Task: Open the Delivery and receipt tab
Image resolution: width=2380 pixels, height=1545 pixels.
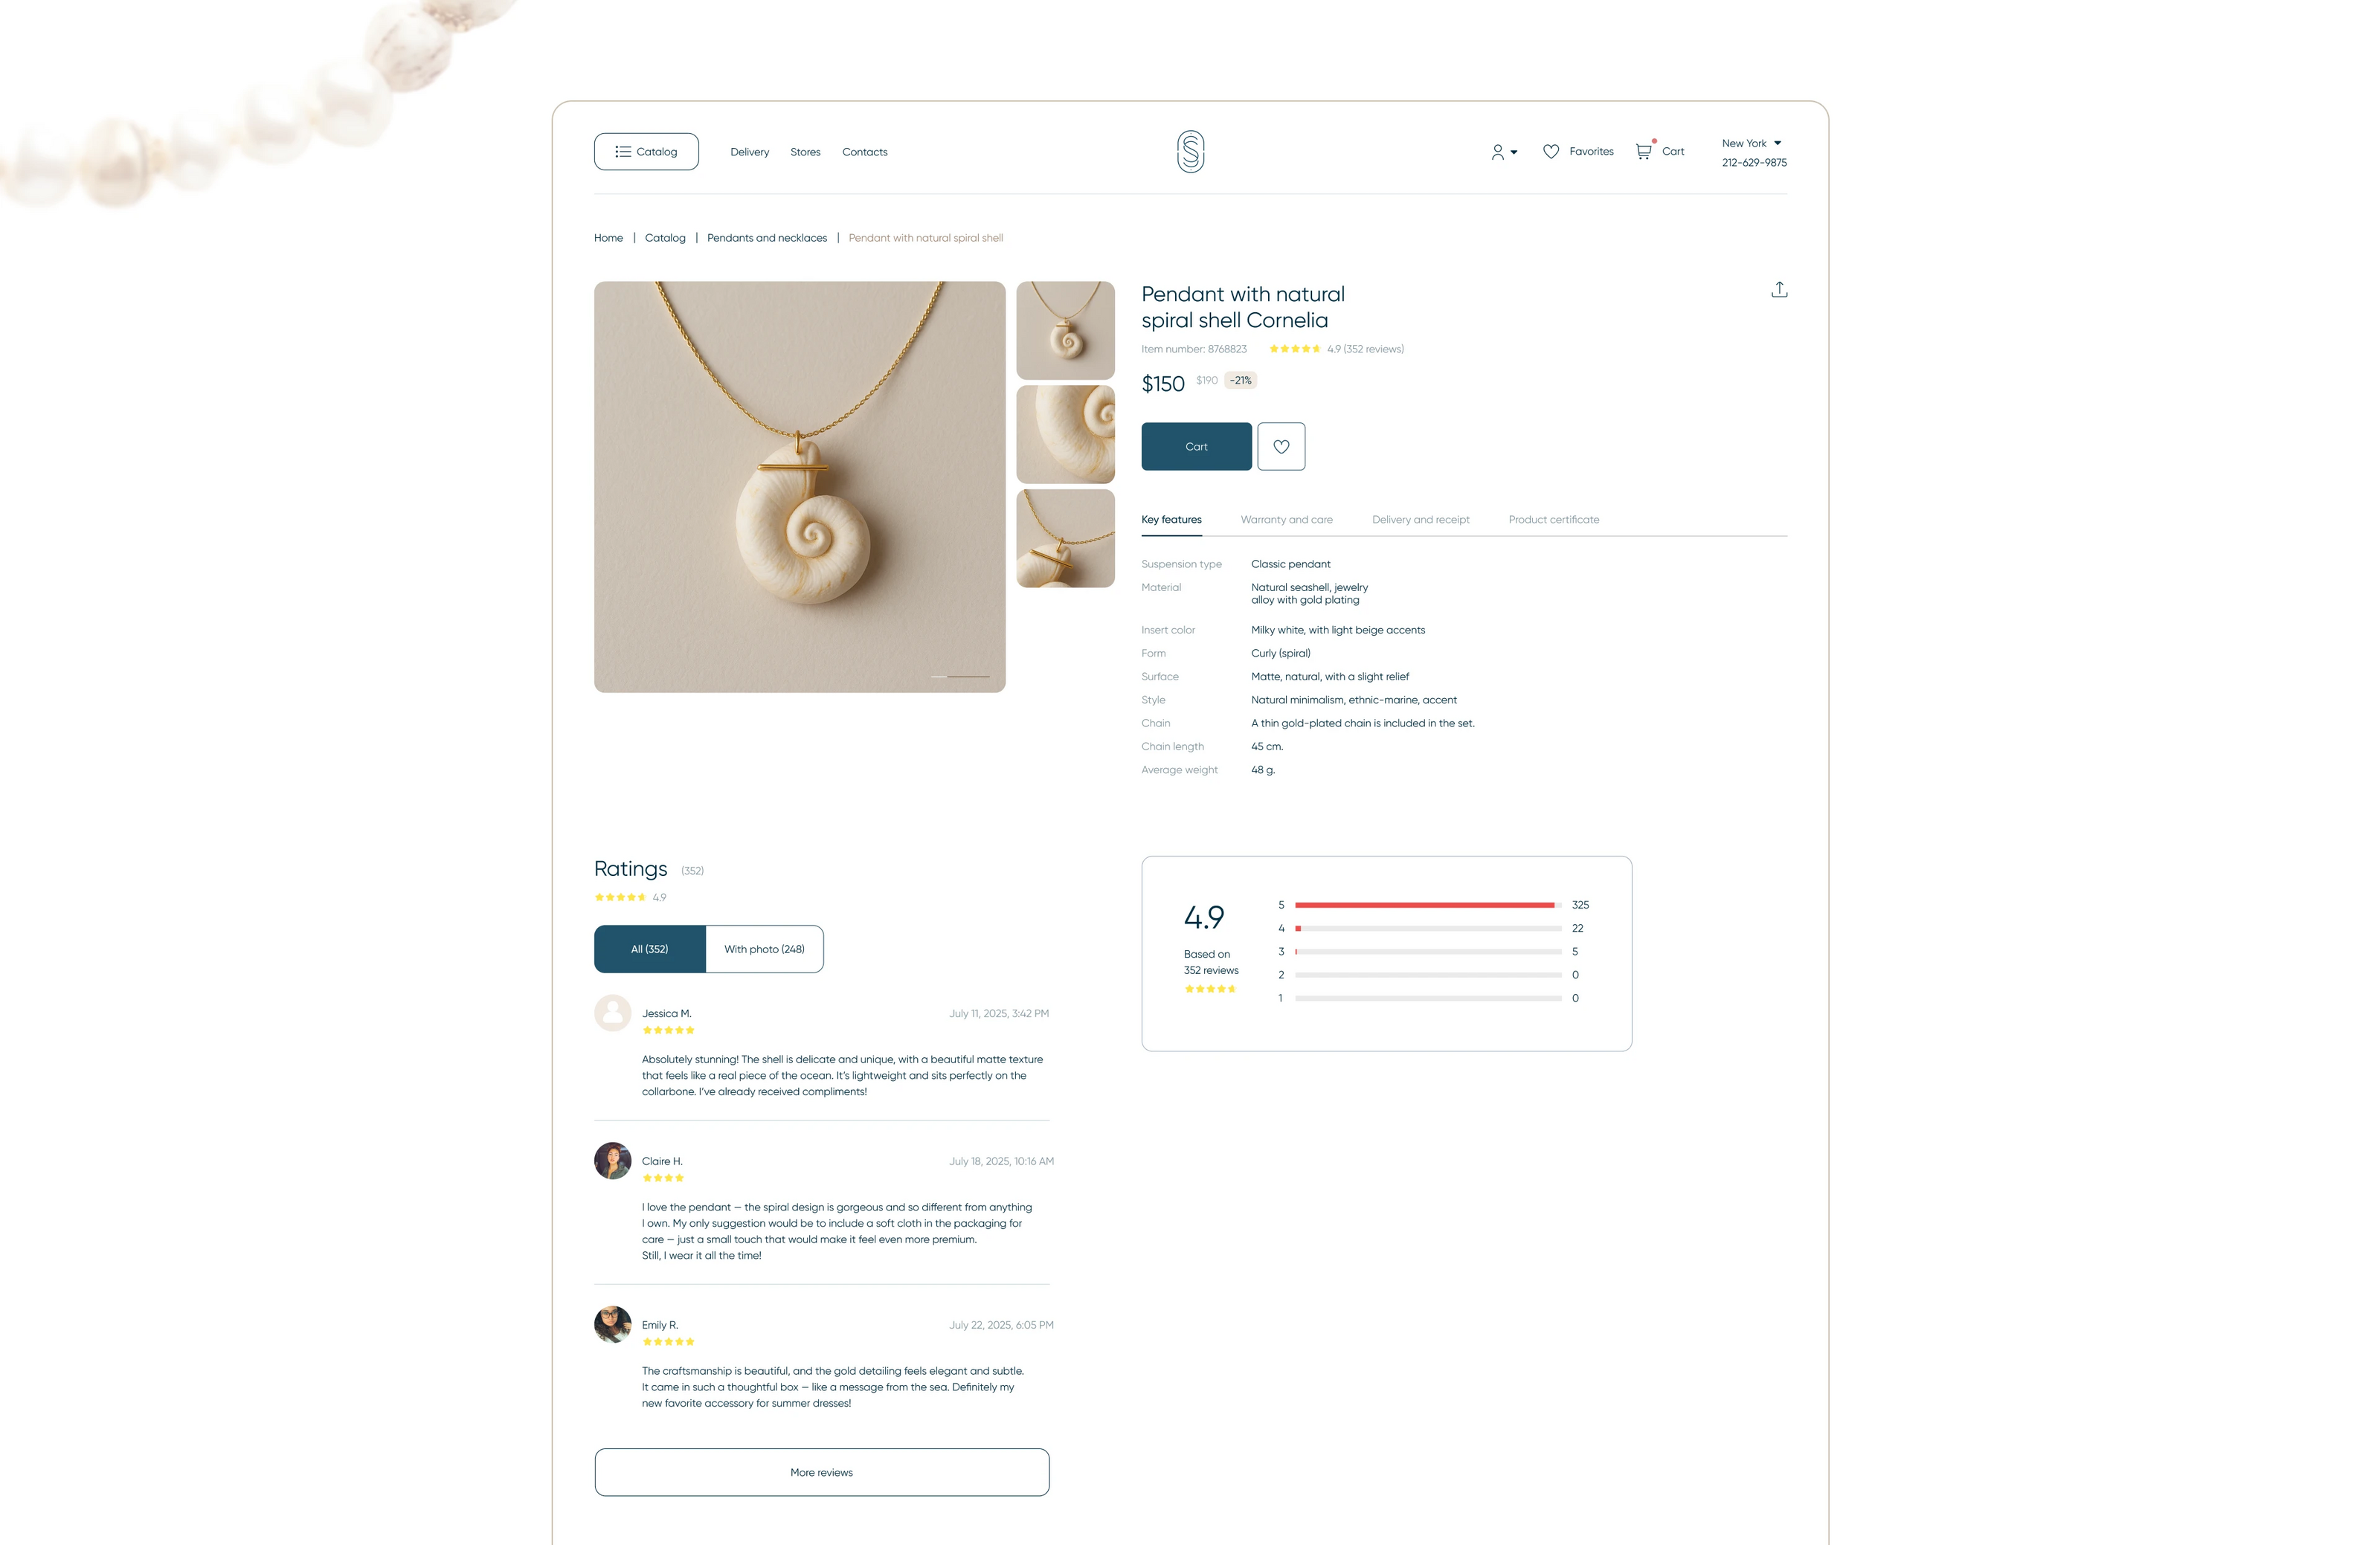Action: 1420,520
